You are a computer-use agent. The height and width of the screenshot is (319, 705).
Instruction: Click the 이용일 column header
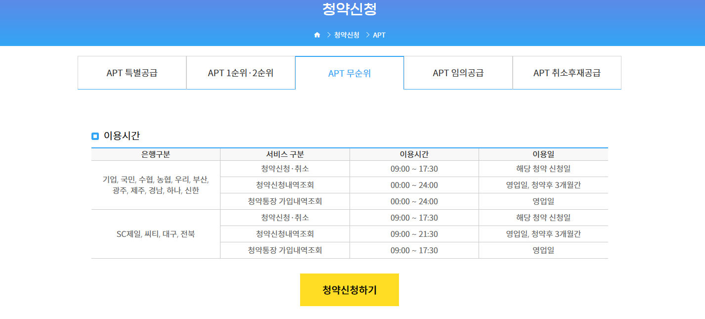tap(543, 154)
